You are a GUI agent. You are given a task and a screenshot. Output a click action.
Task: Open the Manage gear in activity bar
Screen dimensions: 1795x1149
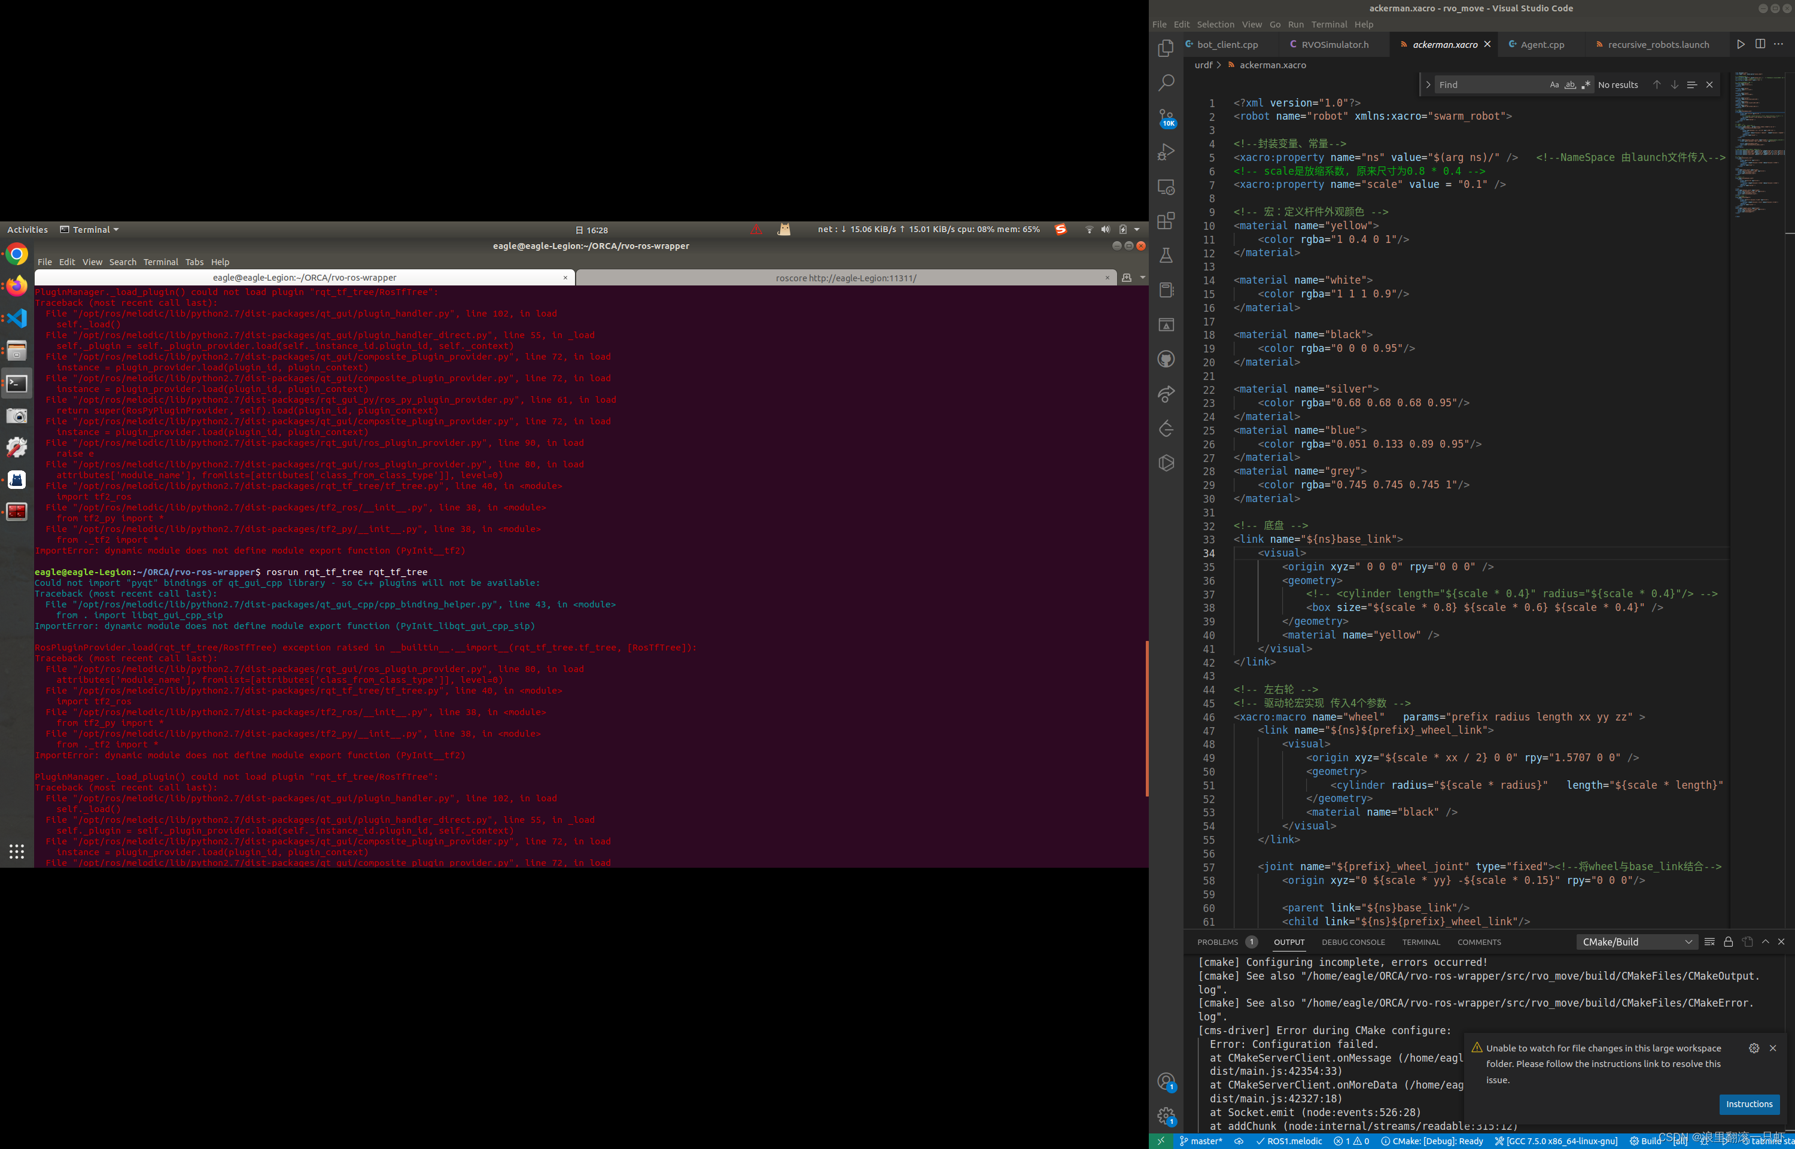(1166, 1116)
